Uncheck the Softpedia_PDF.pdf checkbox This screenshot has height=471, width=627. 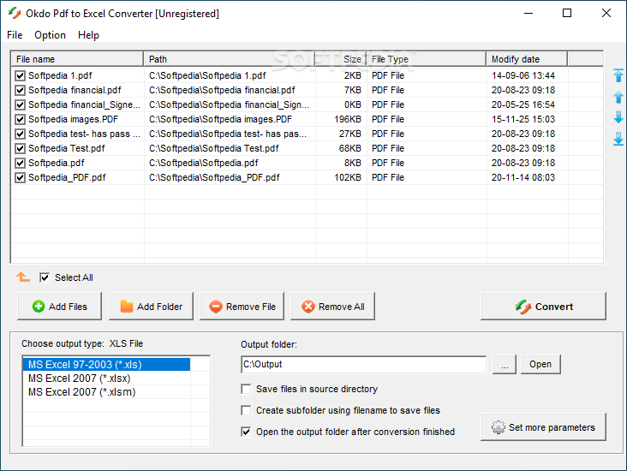(20, 177)
